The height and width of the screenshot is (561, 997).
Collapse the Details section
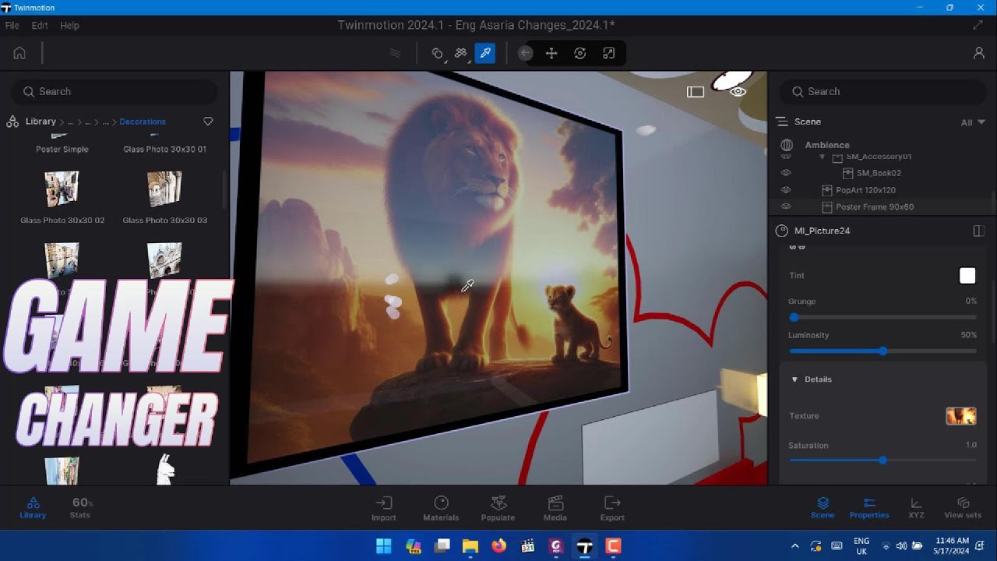pos(794,379)
